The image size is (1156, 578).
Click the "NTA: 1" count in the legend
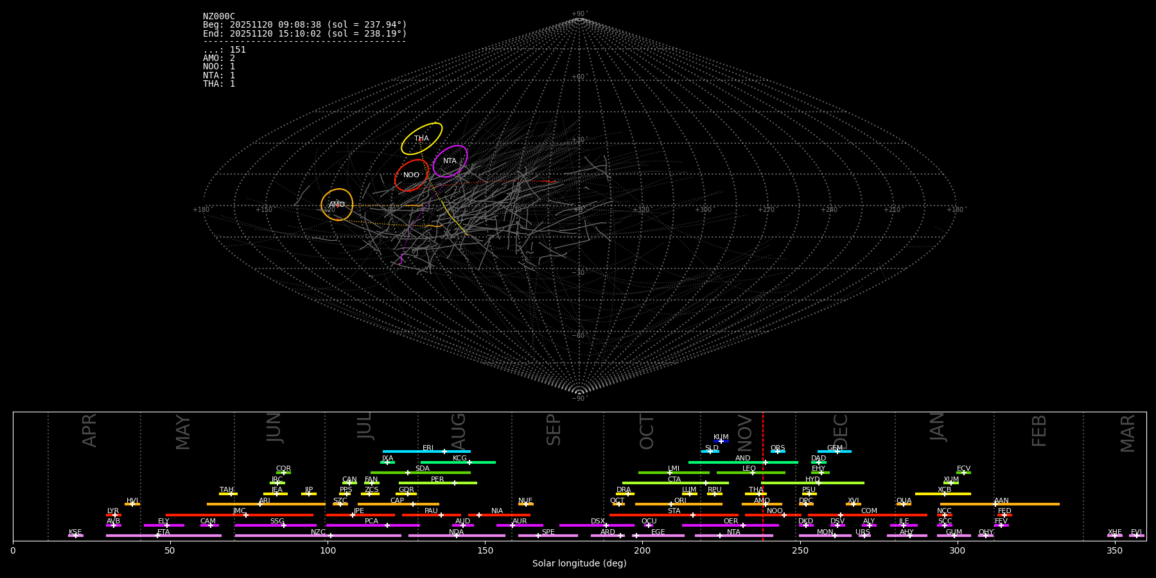click(x=219, y=76)
